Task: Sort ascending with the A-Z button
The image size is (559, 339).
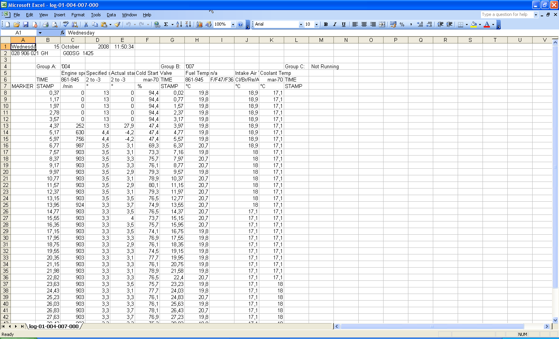Action: (x=179, y=24)
